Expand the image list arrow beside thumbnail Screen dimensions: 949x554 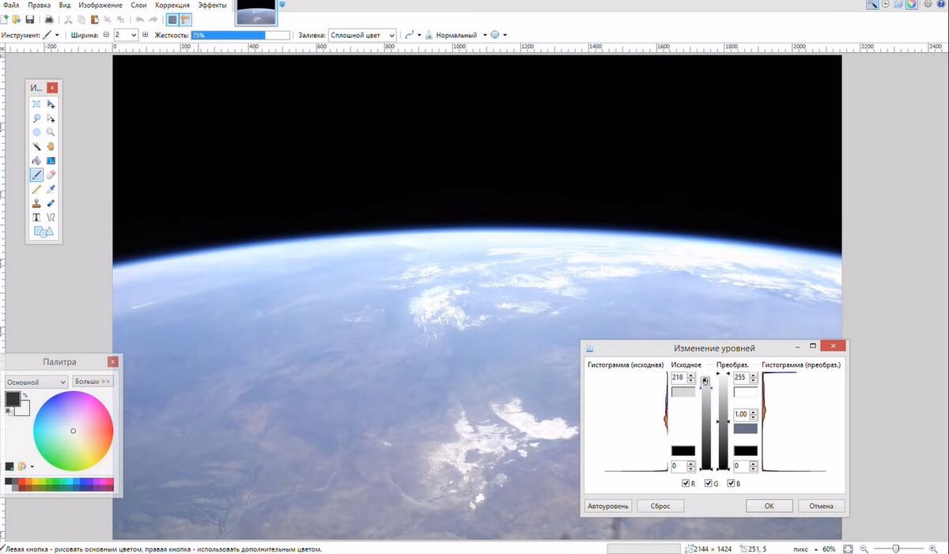[x=282, y=5]
